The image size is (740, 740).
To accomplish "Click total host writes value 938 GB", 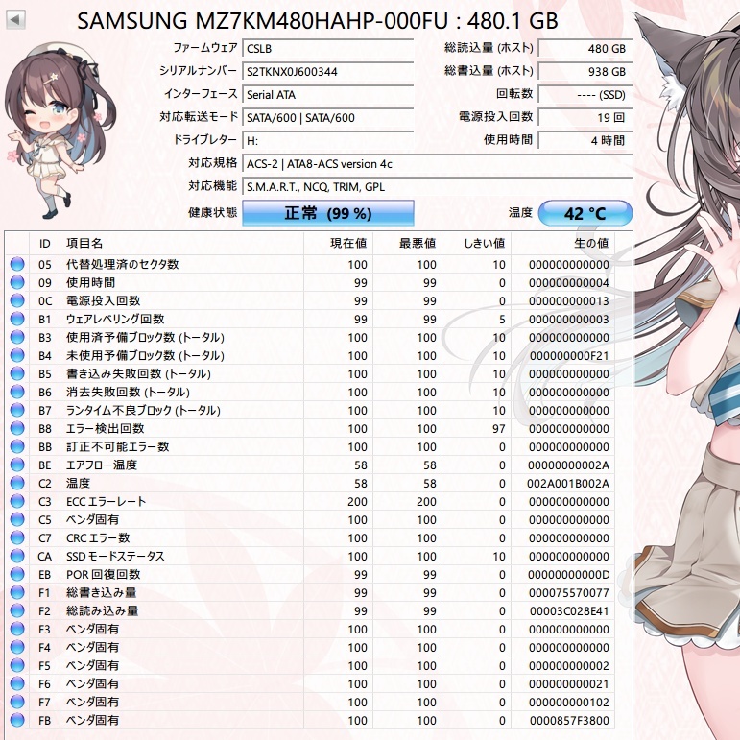I will [585, 72].
